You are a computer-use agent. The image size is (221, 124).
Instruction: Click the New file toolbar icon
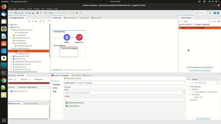(x=10, y=13)
